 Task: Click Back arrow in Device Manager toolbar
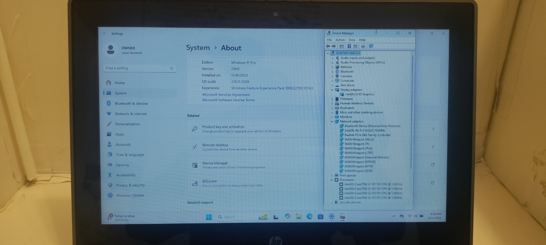(328, 46)
